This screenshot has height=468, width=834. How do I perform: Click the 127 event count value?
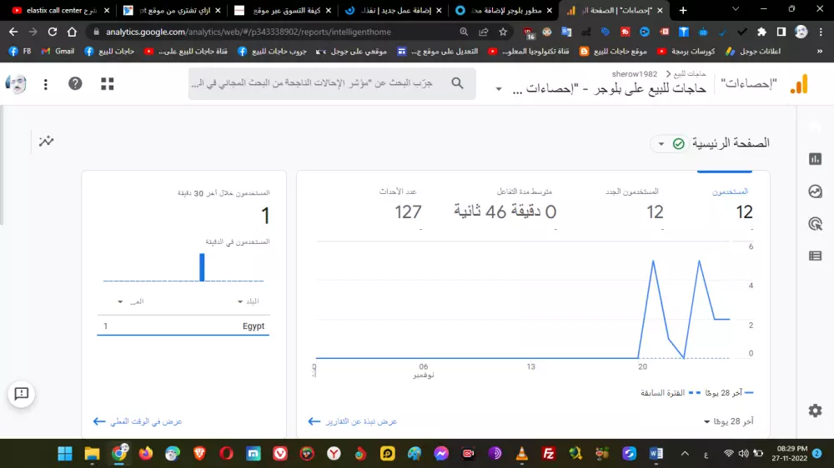coord(408,212)
